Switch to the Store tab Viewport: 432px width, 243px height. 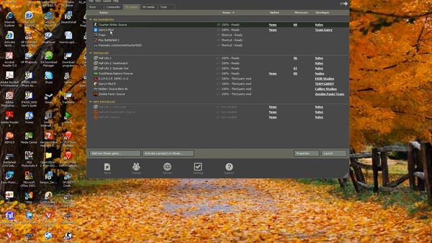[x=95, y=7]
